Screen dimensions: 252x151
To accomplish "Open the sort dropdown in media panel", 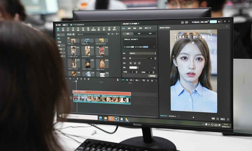I will coord(113,34).
